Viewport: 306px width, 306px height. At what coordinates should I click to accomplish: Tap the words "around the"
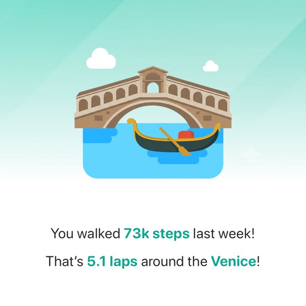174,262
